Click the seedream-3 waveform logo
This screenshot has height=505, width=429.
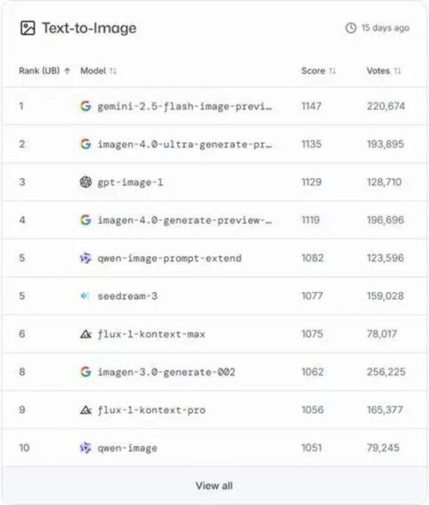point(86,296)
